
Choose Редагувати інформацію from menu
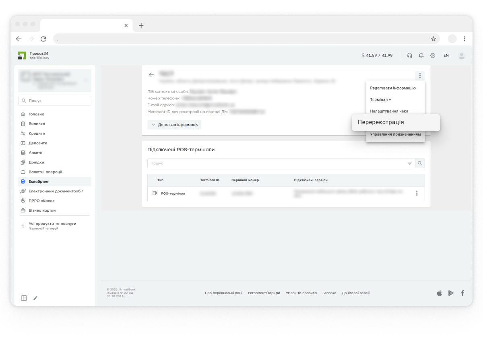pos(392,88)
